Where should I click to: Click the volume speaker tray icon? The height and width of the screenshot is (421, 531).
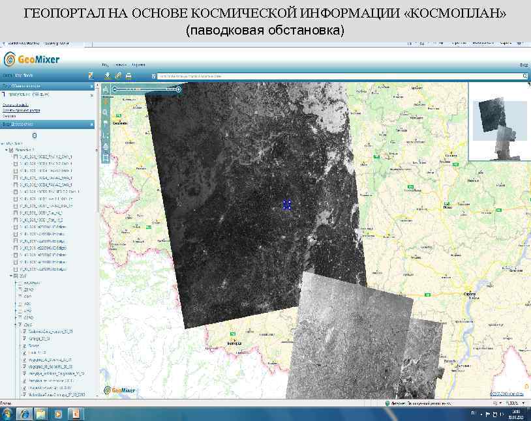tap(502, 414)
